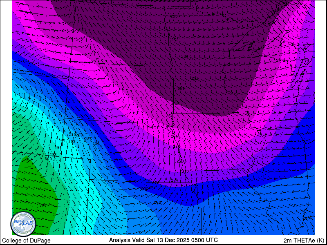Click the 266 contour label
The image size is (327, 245).
[x=175, y=136]
